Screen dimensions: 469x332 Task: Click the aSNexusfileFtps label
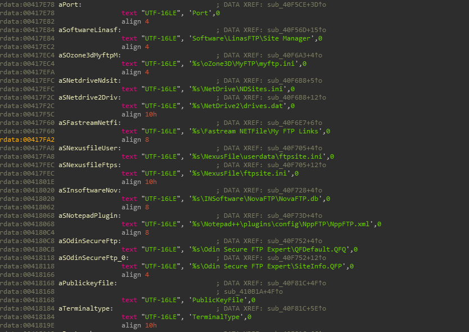point(89,165)
